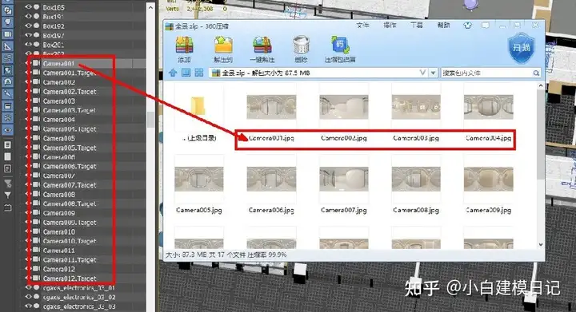Image resolution: width=576 pixels, height=312 pixels.
Task: Click the file list scroll-up arrow
Action: pos(541,85)
